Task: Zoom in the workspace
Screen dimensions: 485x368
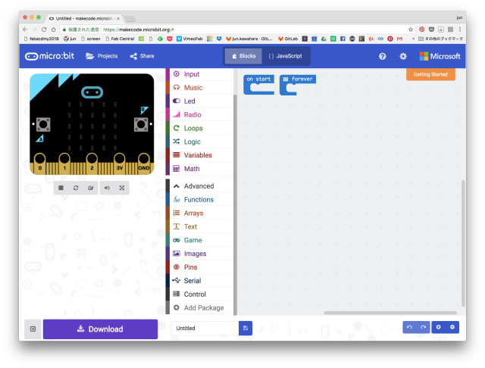Action: (x=438, y=327)
